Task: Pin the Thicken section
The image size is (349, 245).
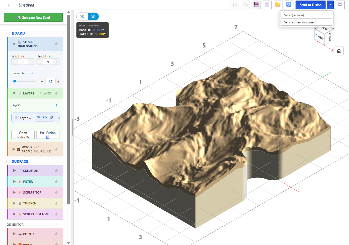Action: click(56, 203)
